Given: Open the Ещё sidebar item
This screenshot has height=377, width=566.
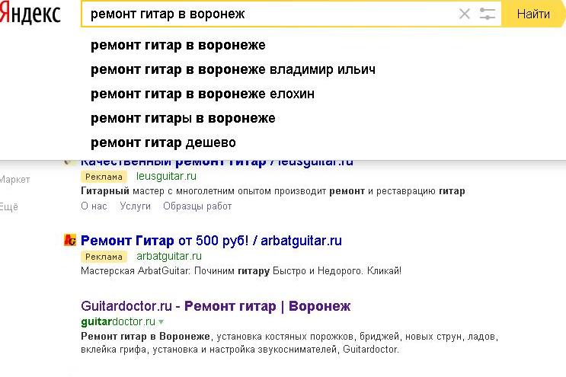Looking at the screenshot, I should tap(9, 206).
